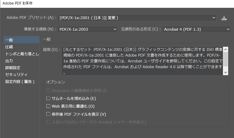Select the 設定内容 (警告) category

22,81
